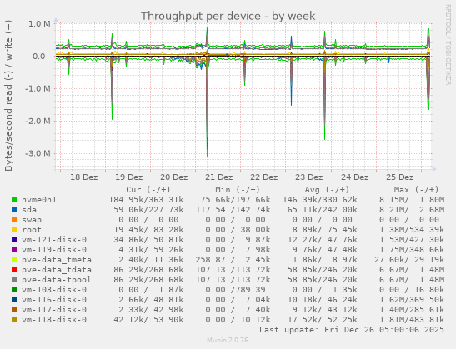Screen dimensions: 456x349
Task: Select the root device label
Action: pos(32,230)
